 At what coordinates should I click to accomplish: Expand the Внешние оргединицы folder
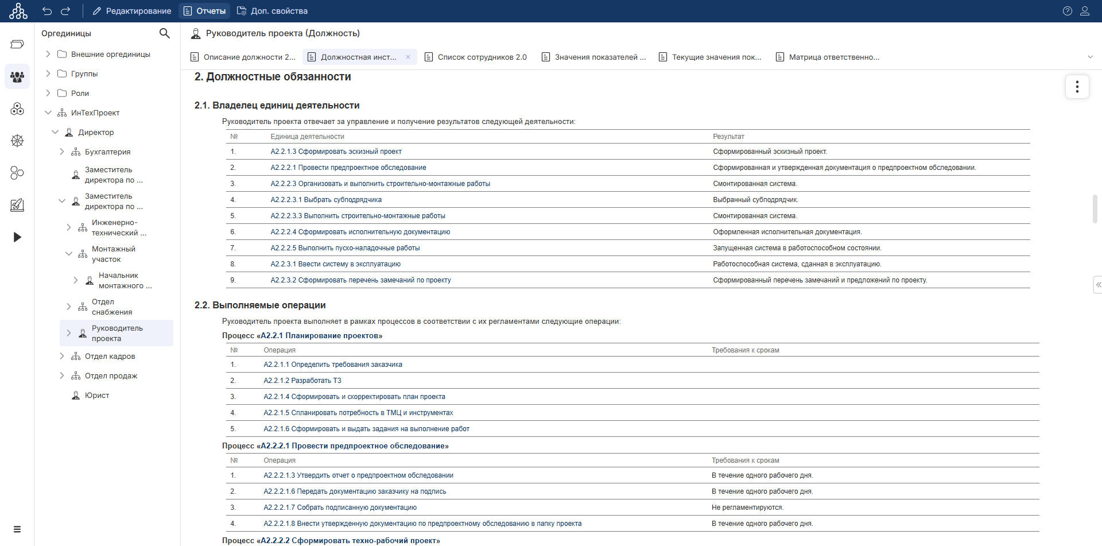pyautogui.click(x=48, y=54)
